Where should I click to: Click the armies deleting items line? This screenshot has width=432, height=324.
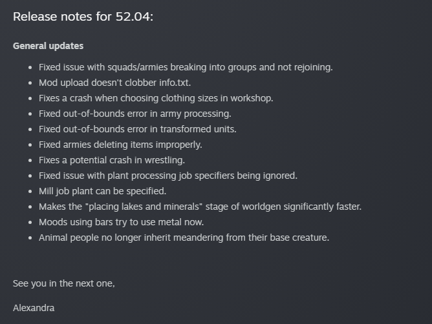(x=120, y=145)
